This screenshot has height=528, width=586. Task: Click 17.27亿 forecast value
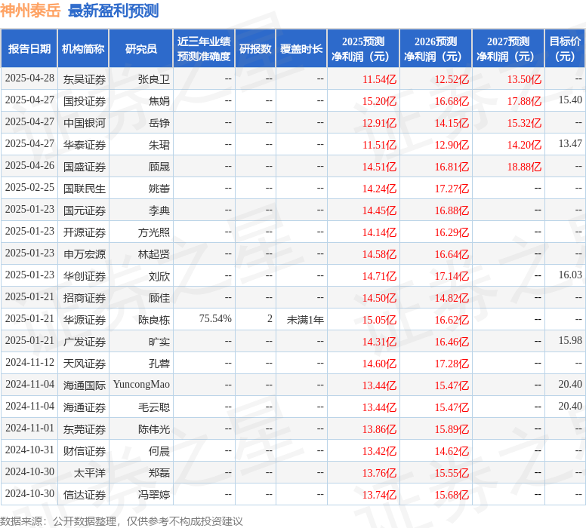pyautogui.click(x=452, y=189)
